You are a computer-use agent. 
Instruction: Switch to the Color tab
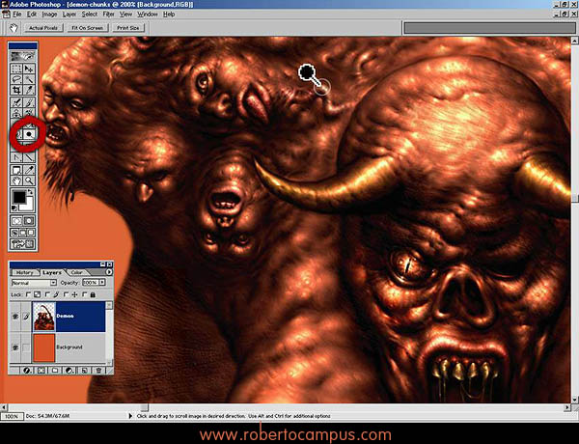pyautogui.click(x=77, y=272)
